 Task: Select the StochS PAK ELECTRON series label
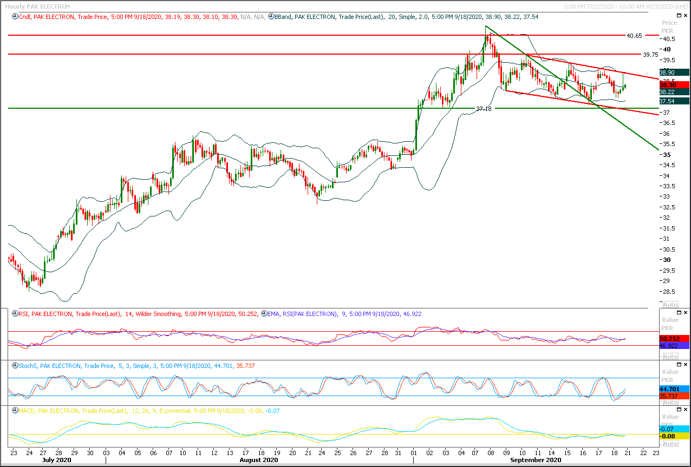pos(136,366)
